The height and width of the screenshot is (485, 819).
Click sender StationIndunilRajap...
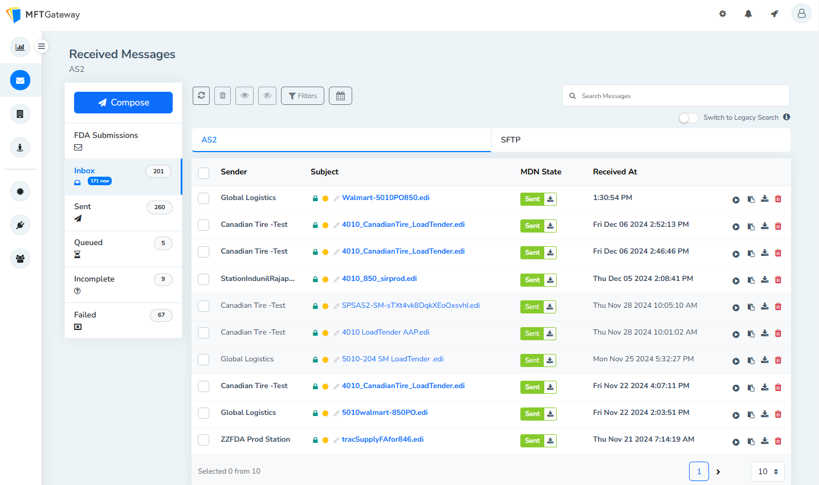pyautogui.click(x=258, y=279)
